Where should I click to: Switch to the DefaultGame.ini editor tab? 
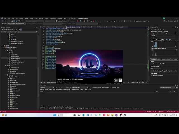pos(44,27)
